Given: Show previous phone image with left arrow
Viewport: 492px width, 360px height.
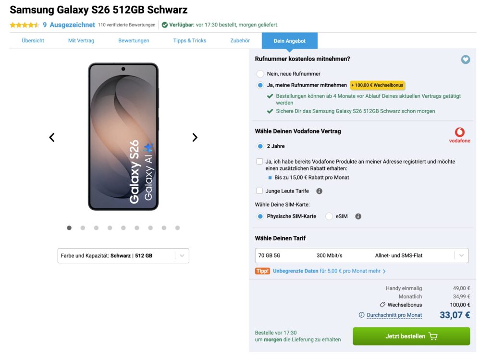Looking at the screenshot, I should [52, 137].
